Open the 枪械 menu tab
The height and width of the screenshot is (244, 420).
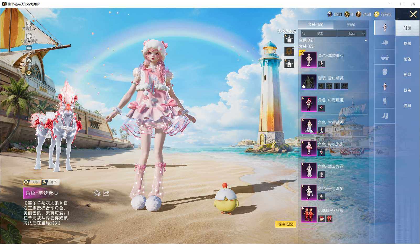click(407, 43)
